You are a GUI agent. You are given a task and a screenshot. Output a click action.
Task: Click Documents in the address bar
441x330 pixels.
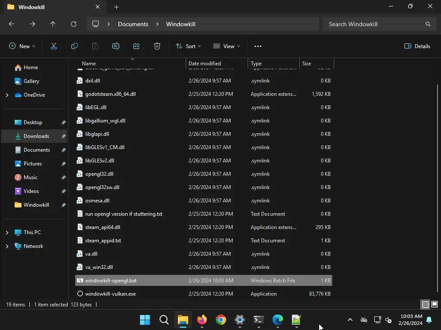click(133, 24)
